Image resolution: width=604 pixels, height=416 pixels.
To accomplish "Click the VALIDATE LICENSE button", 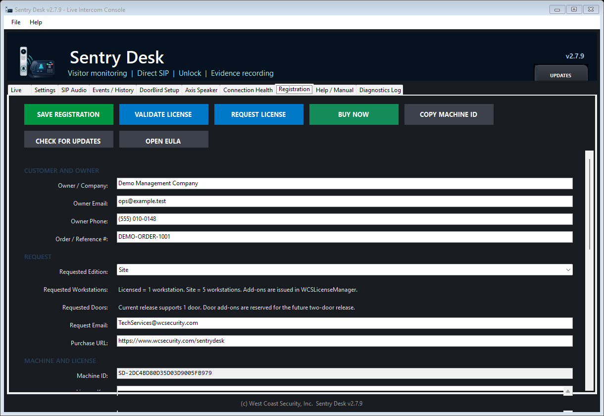I will pyautogui.click(x=163, y=114).
